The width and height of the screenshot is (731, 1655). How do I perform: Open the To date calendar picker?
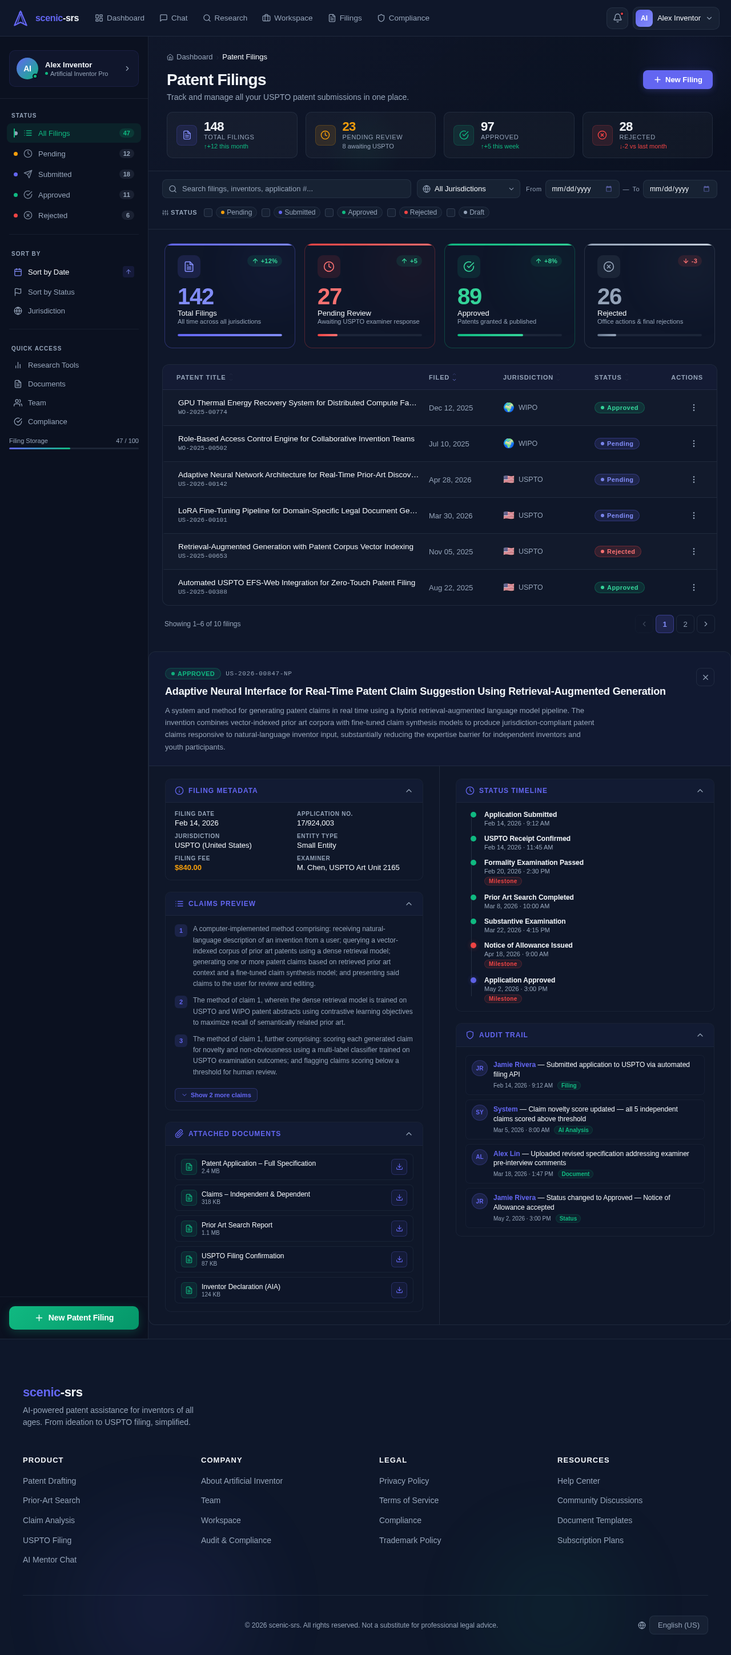tap(706, 189)
